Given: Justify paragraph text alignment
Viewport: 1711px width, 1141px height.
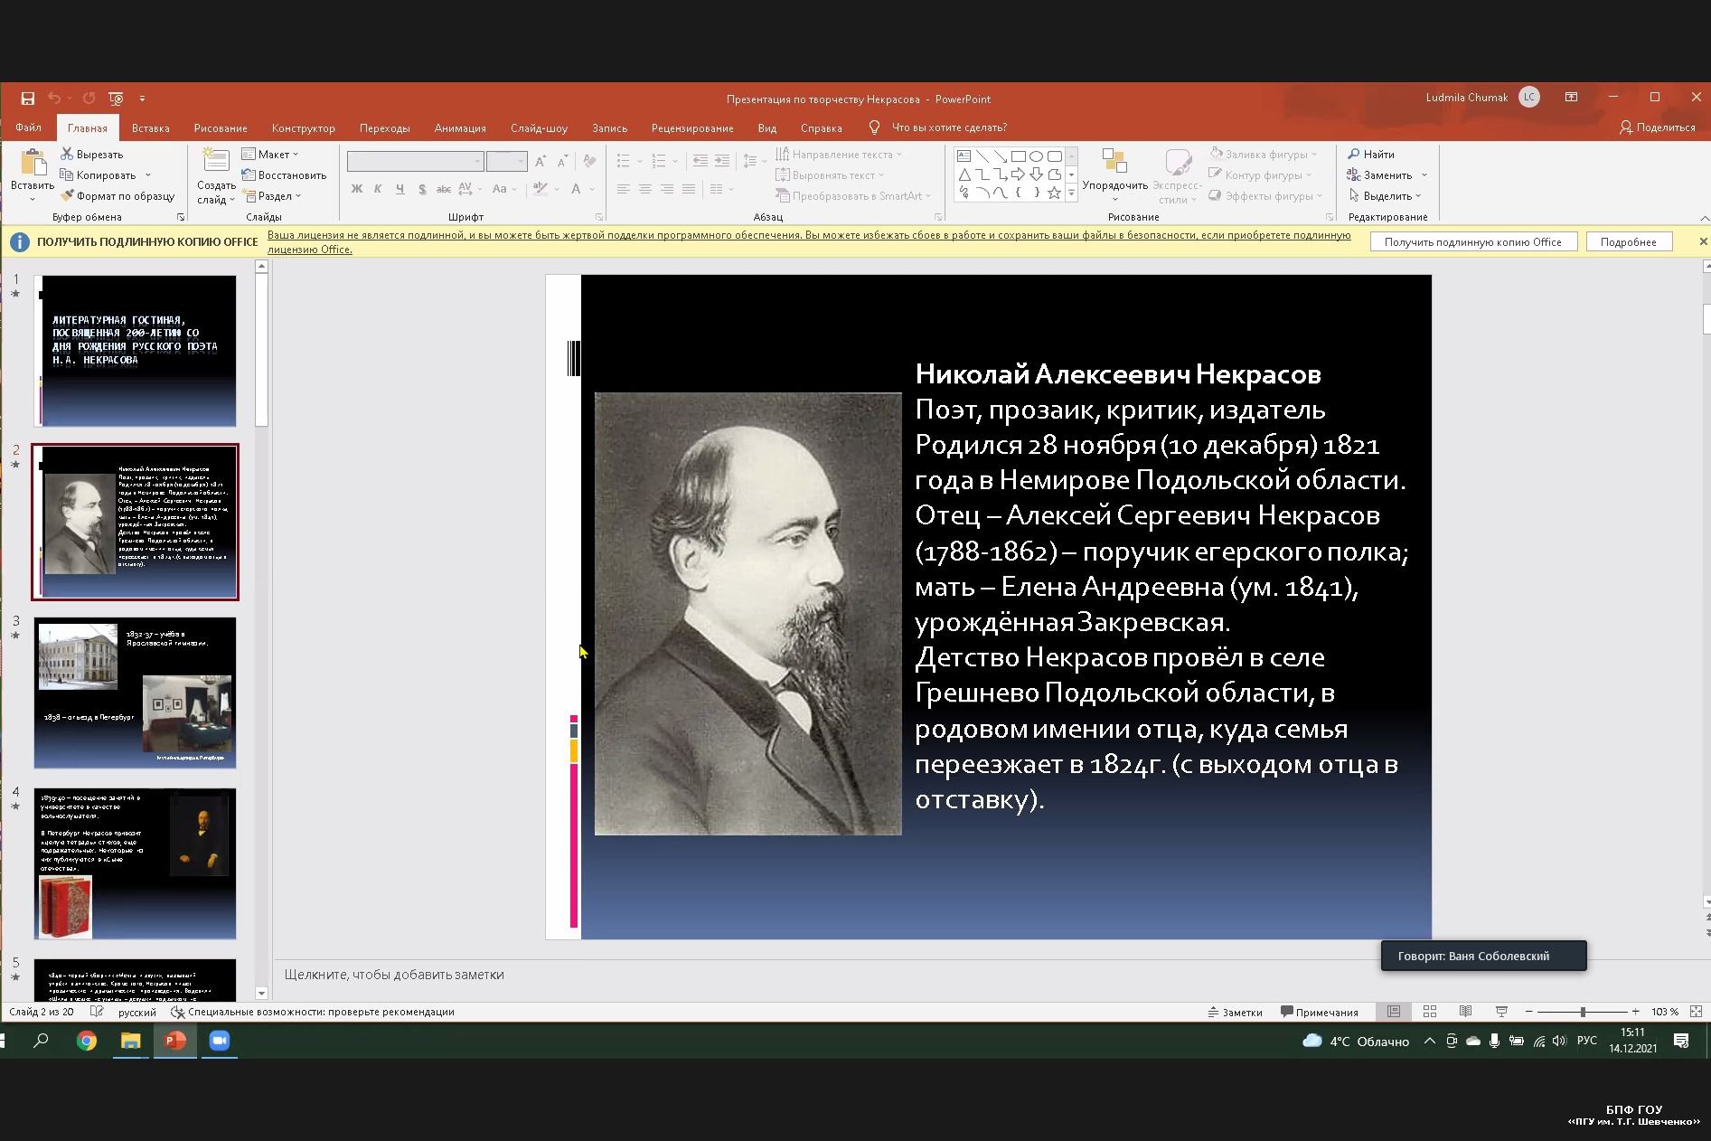Looking at the screenshot, I should tap(689, 189).
